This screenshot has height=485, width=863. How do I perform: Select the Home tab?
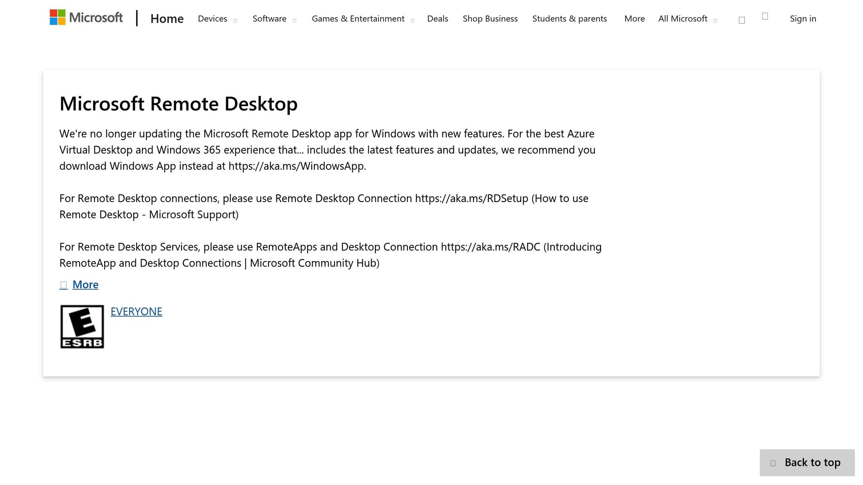pyautogui.click(x=167, y=19)
